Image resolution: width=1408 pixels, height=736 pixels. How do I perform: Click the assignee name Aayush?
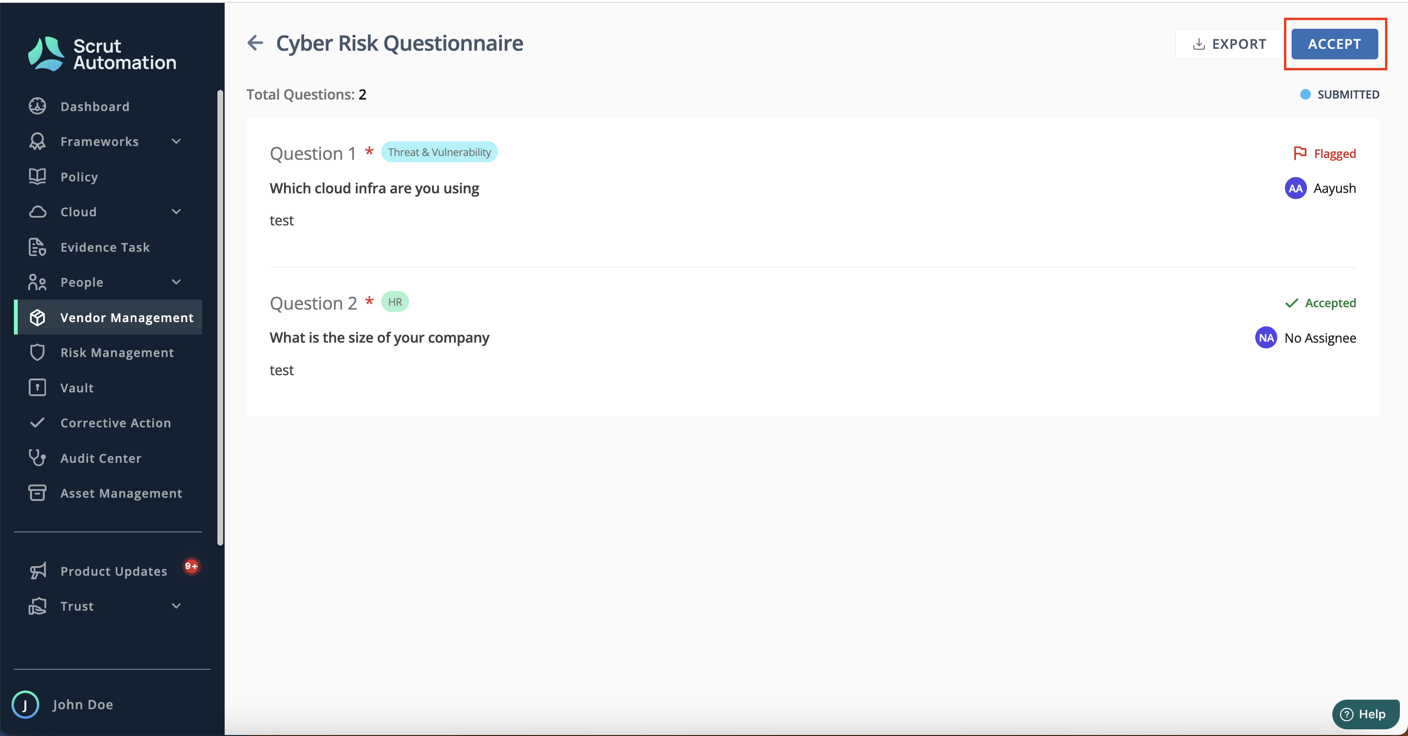click(1335, 189)
